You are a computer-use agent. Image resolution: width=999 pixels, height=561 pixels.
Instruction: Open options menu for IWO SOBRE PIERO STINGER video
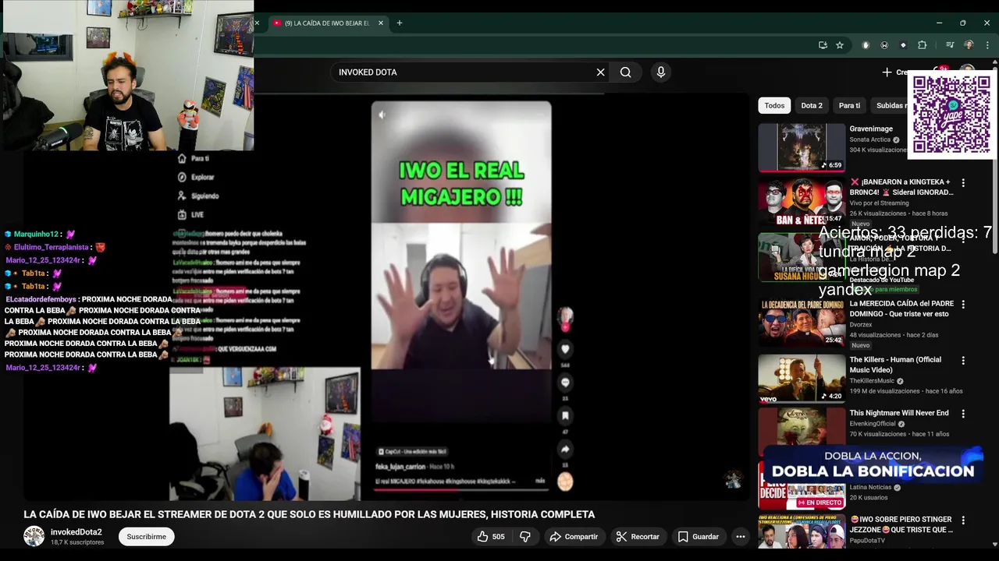pyautogui.click(x=963, y=520)
